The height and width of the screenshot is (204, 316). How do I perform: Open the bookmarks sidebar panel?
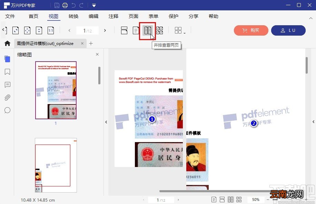[x=7, y=72]
